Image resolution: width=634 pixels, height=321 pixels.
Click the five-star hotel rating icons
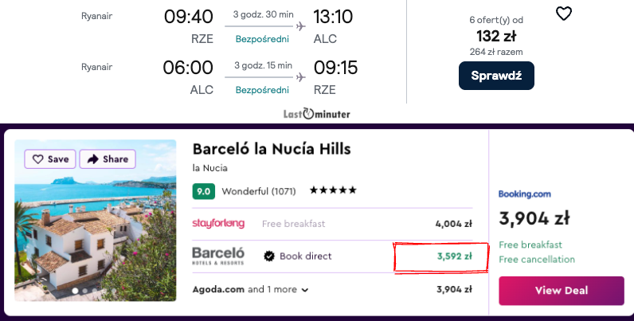point(333,191)
